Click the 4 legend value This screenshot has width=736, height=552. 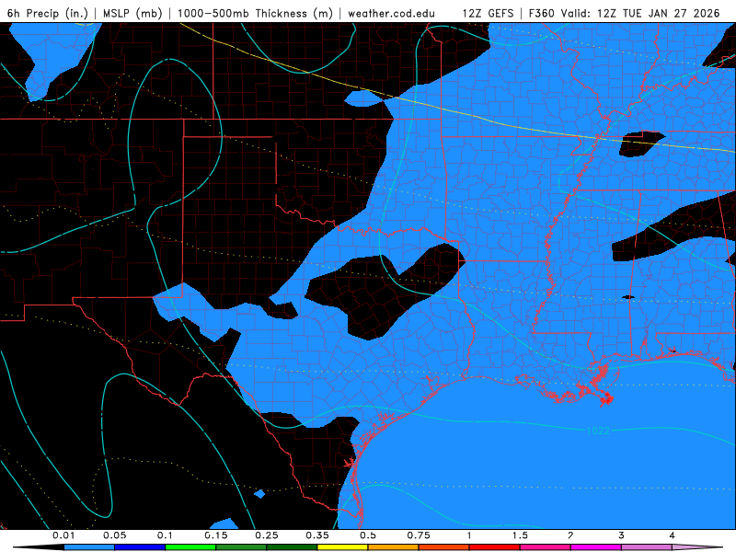tap(673, 535)
